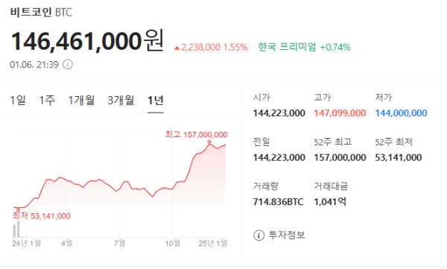Show the 3개월 chart range
This screenshot has width=447, height=269.
coord(121,101)
